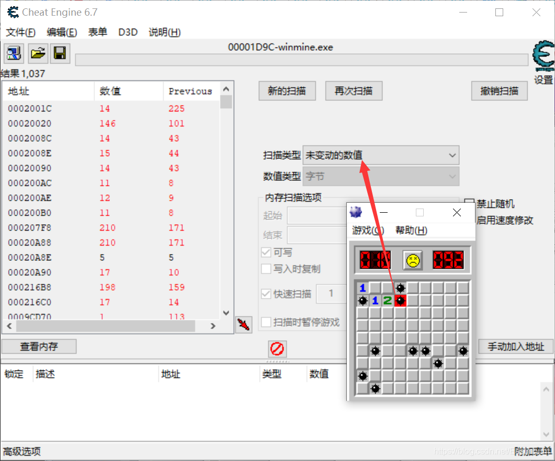Click the 00001D9C-winmine.exe process label

pyautogui.click(x=280, y=47)
